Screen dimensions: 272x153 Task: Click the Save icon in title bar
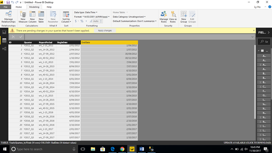pos(8,2)
